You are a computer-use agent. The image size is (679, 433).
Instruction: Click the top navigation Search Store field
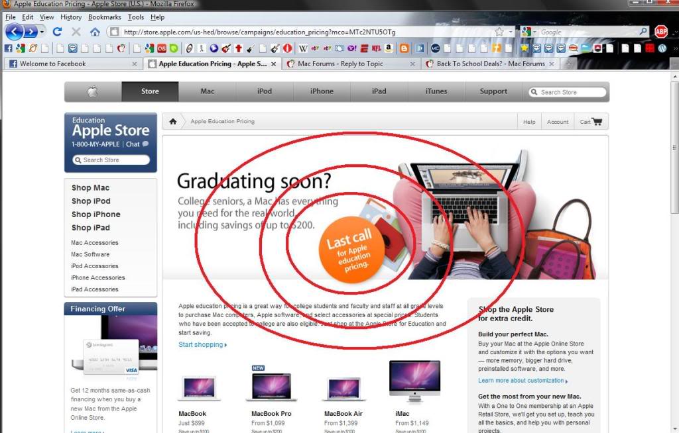[x=568, y=92]
